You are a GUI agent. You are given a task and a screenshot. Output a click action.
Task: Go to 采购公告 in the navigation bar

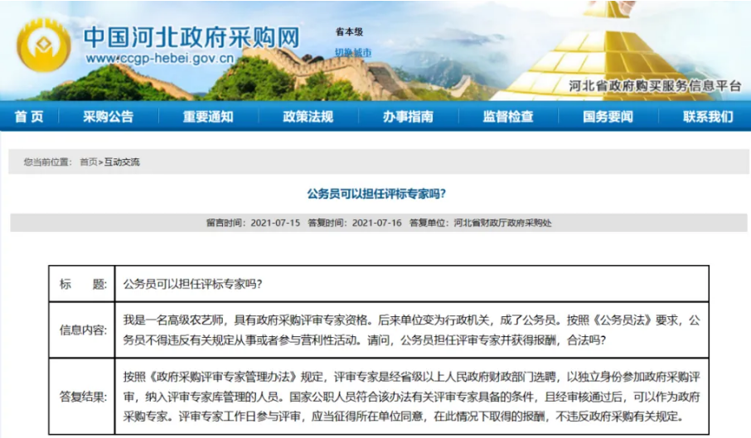[108, 117]
